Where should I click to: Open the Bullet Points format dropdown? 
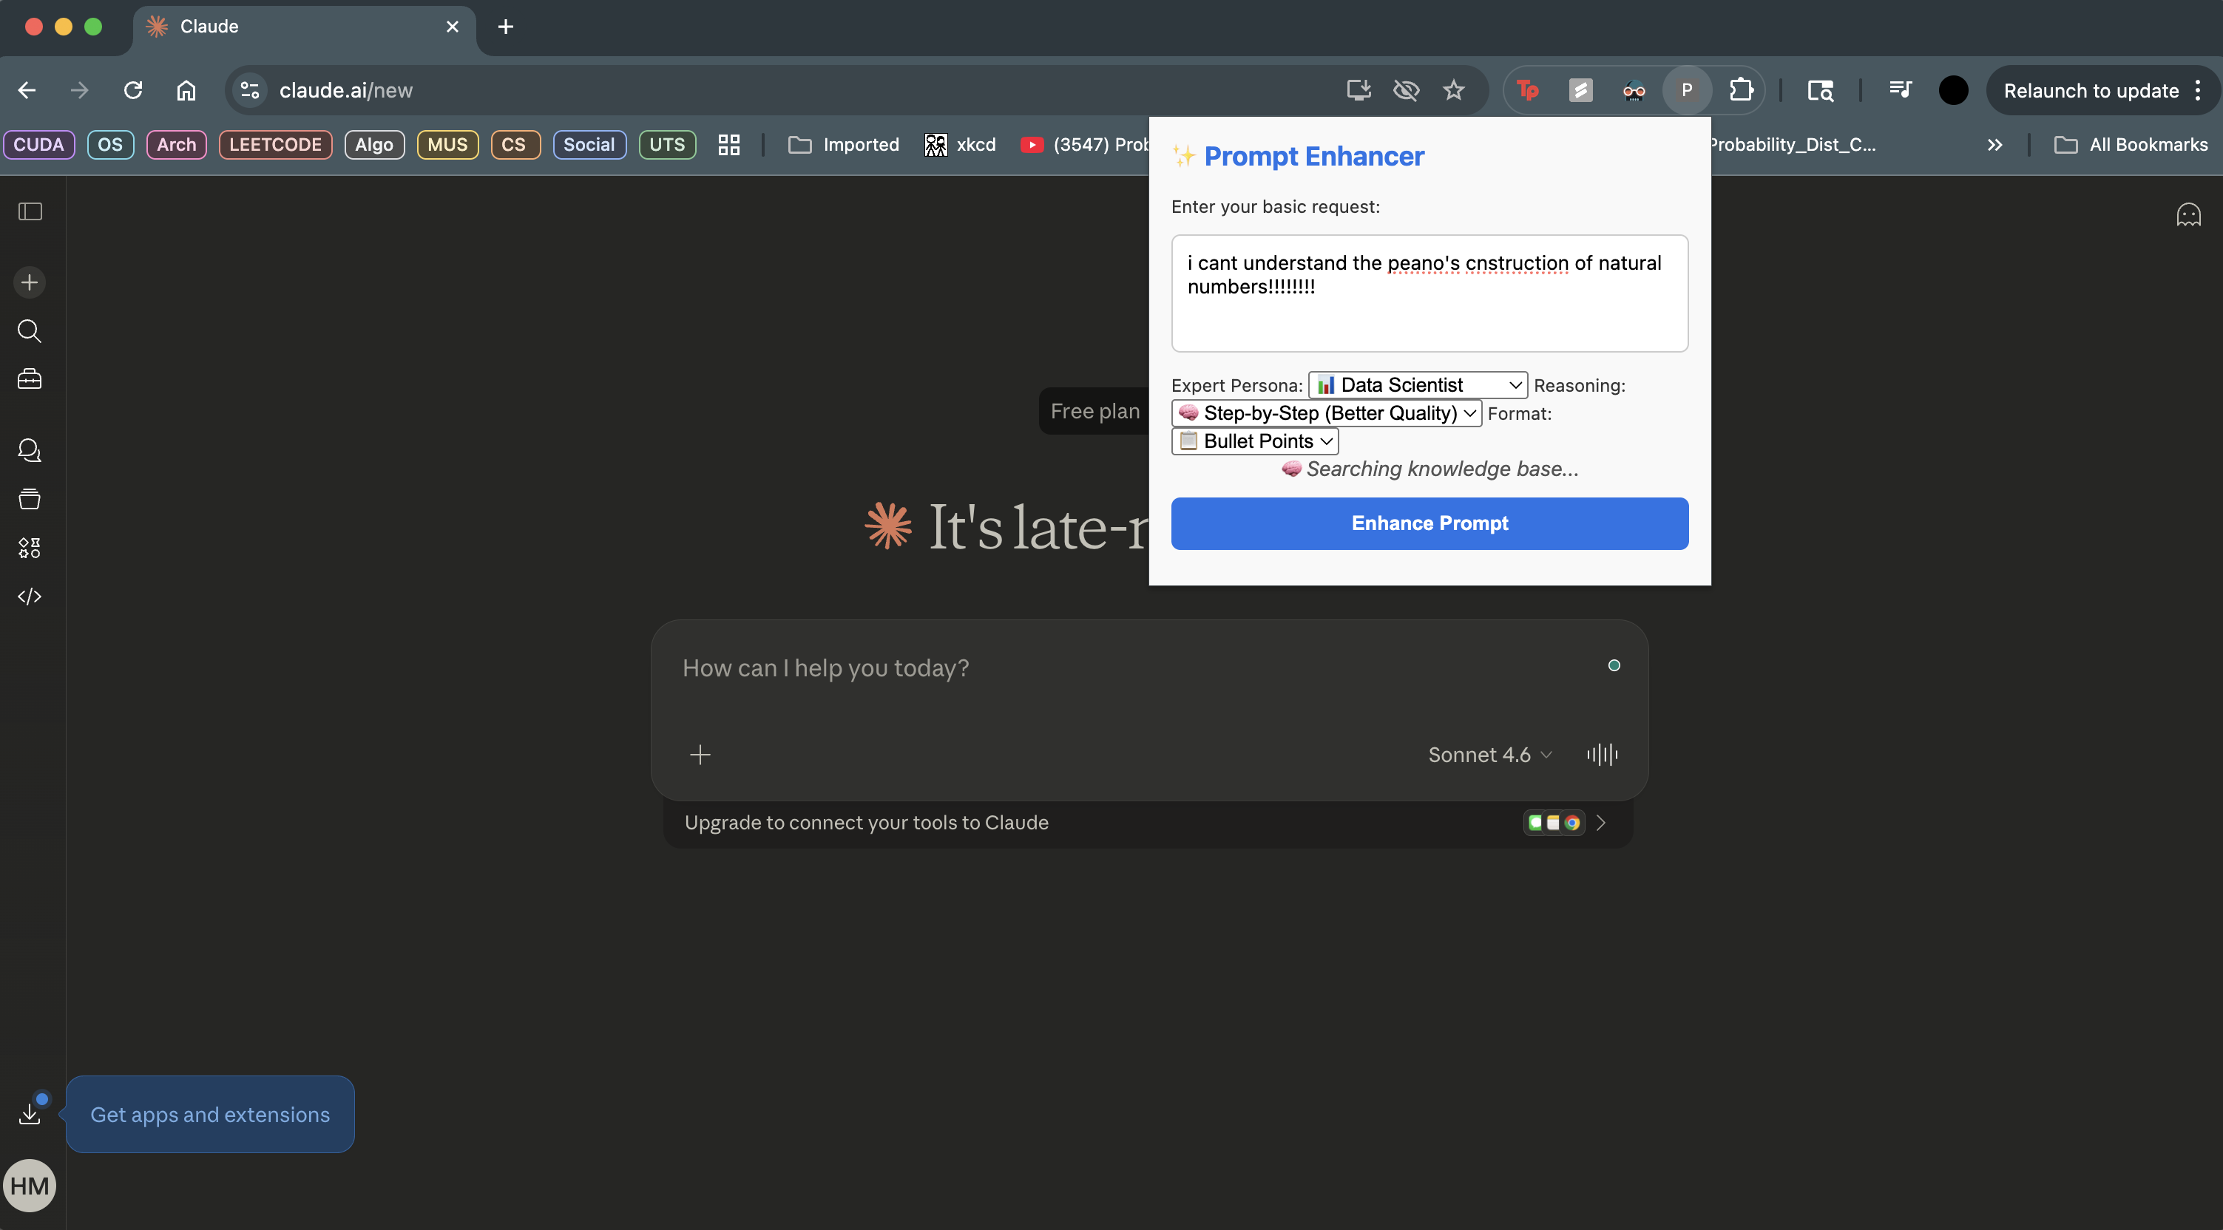(1255, 441)
